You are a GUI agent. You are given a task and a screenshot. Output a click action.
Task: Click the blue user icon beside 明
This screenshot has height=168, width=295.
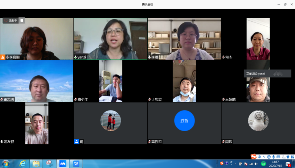(76, 142)
